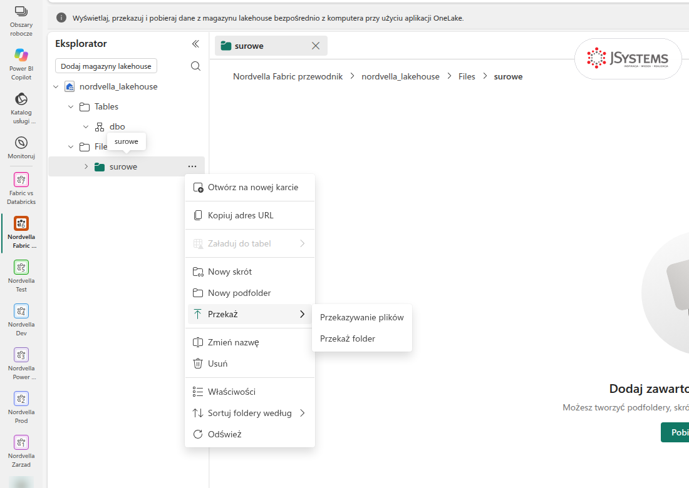The width and height of the screenshot is (689, 488).
Task: Collapse the nordvella_lakehouse tree node
Action: (56, 86)
